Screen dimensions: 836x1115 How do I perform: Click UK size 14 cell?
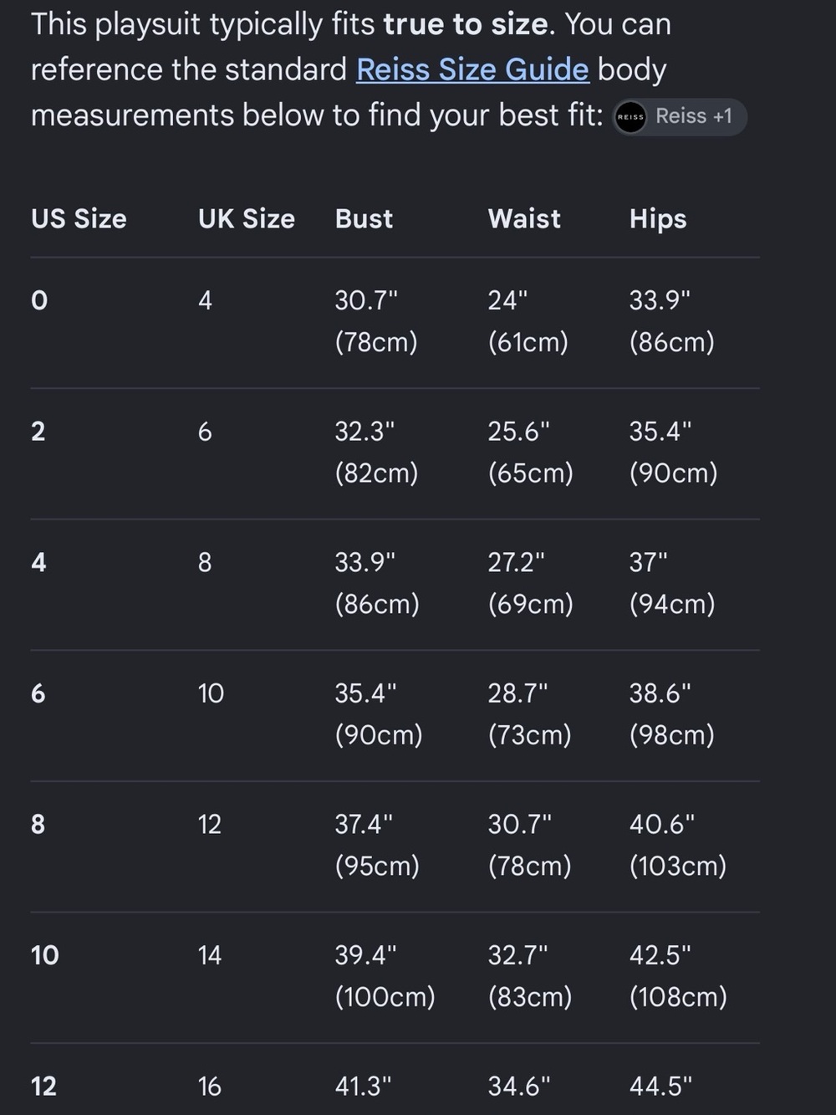(x=210, y=955)
